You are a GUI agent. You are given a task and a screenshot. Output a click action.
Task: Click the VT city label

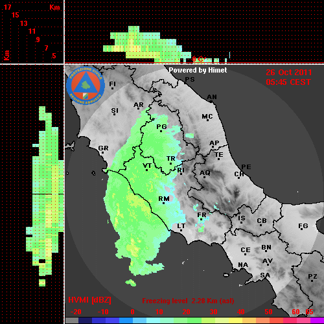pos(147,166)
